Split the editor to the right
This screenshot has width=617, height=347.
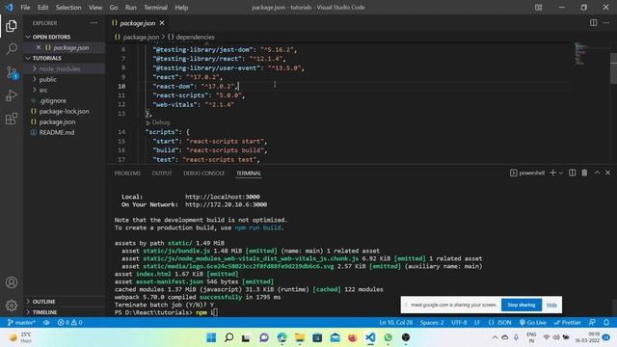coord(593,23)
